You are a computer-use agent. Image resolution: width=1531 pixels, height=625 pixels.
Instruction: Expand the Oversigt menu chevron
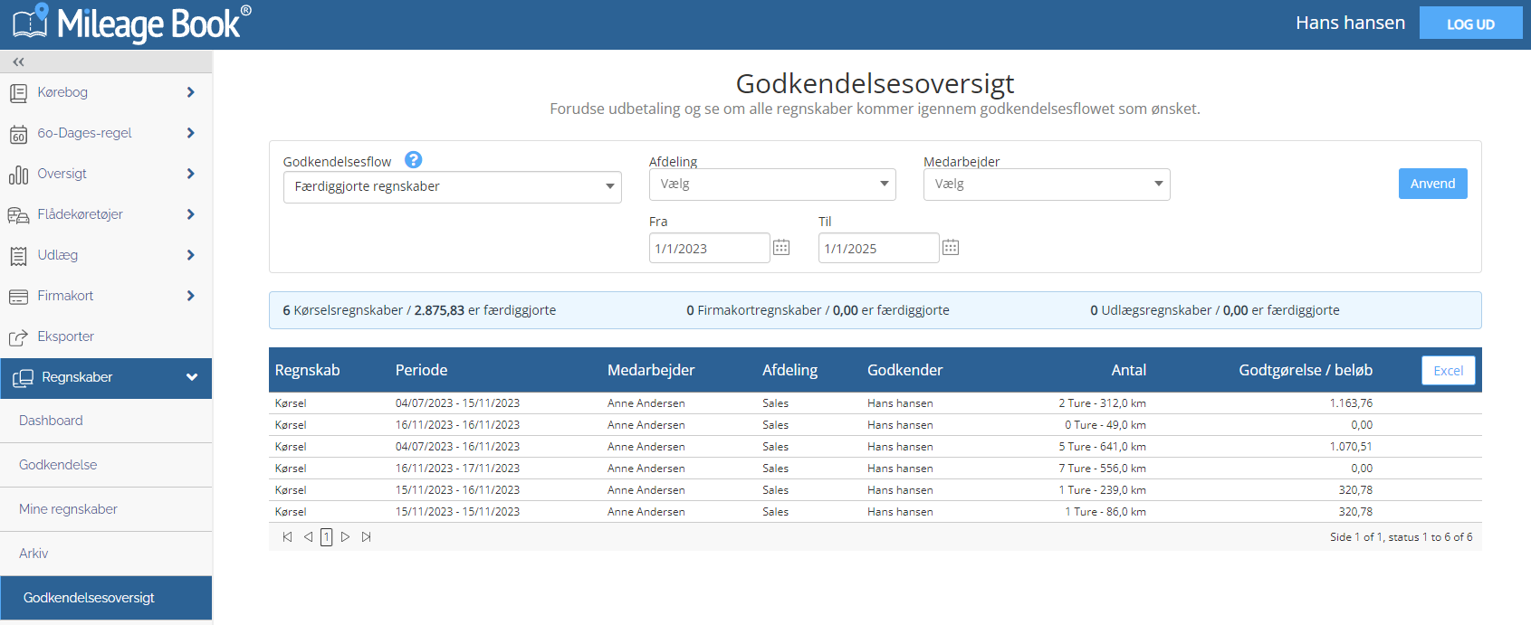(x=190, y=174)
